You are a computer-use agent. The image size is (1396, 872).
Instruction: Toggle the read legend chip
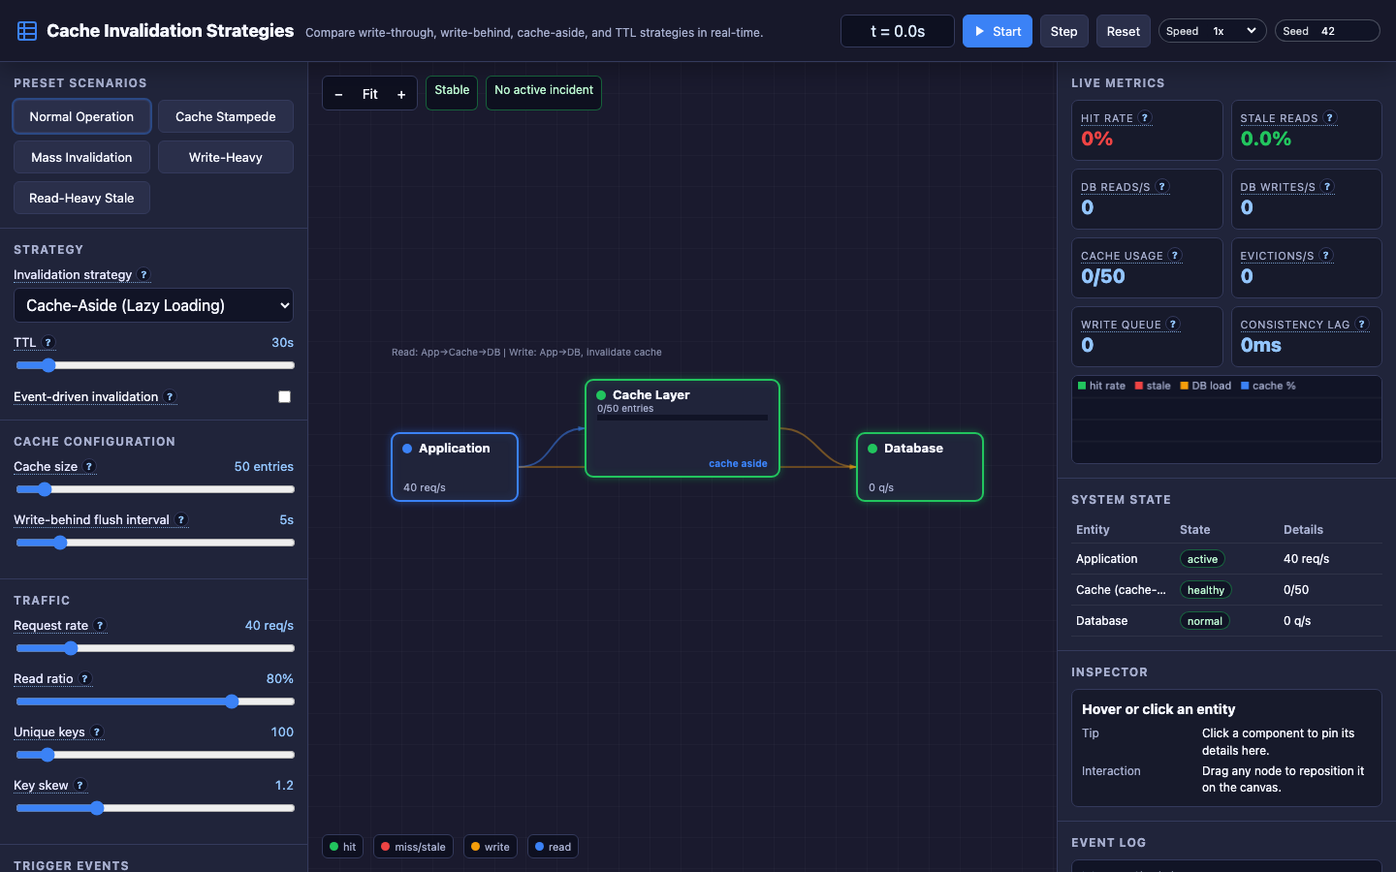[554, 847]
